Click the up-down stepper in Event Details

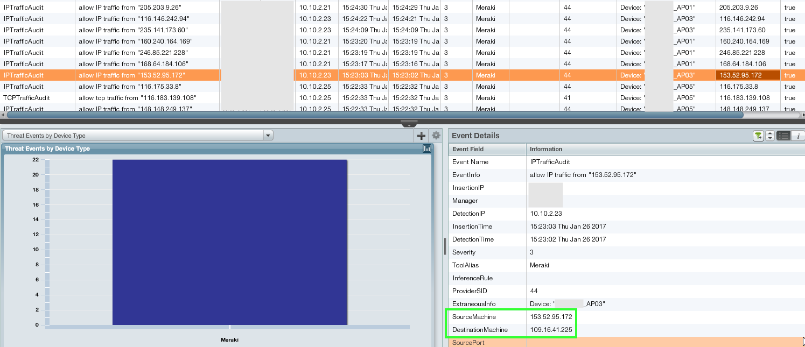[770, 136]
